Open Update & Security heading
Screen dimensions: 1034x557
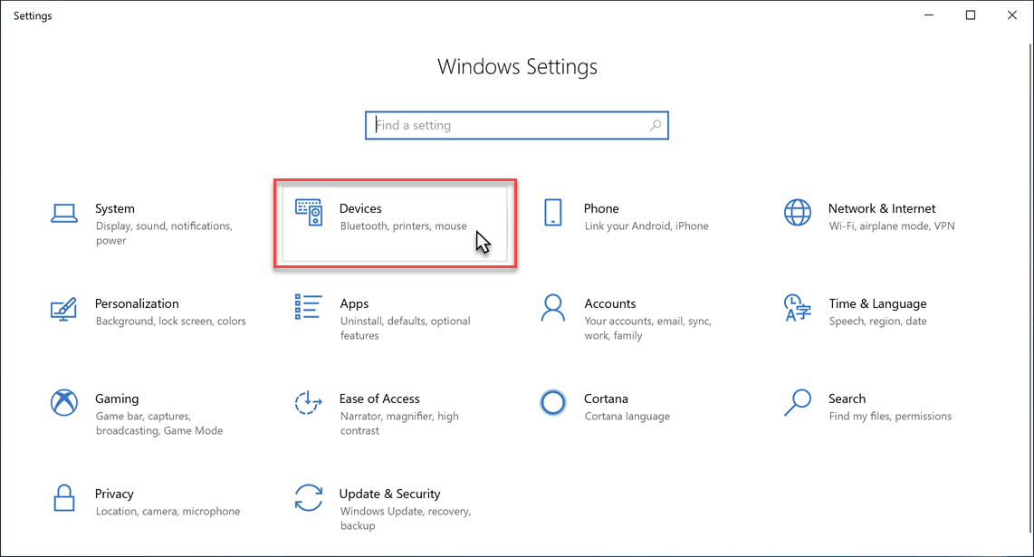click(389, 494)
